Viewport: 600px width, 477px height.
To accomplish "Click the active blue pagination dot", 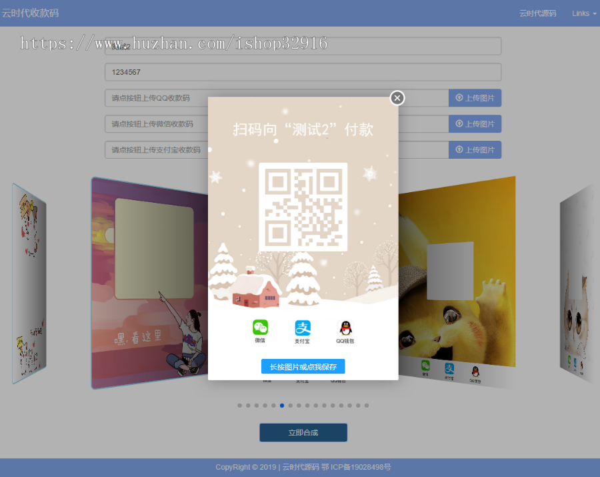I will [282, 406].
